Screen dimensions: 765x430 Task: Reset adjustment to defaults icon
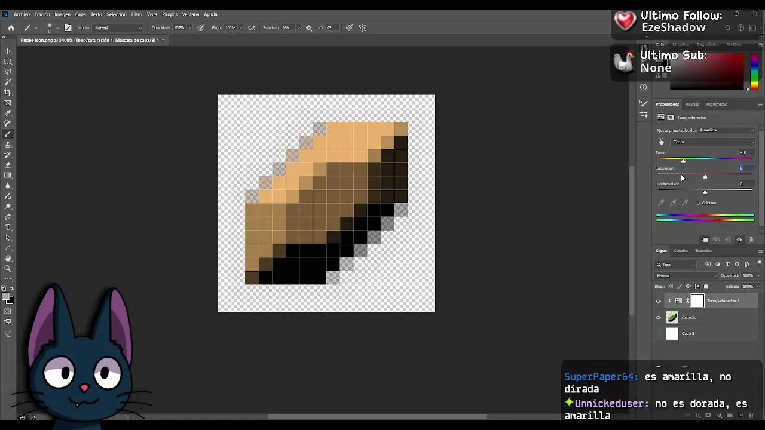point(728,239)
